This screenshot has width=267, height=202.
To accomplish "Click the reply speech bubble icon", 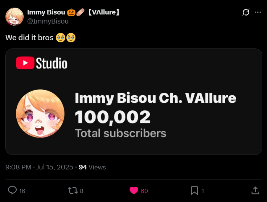I will (12, 190).
